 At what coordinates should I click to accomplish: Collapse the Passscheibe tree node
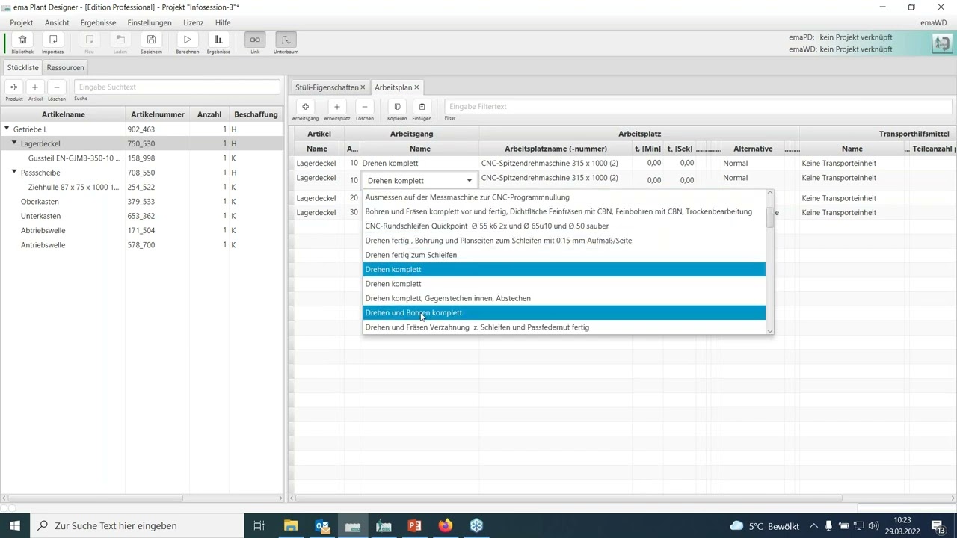(x=14, y=172)
